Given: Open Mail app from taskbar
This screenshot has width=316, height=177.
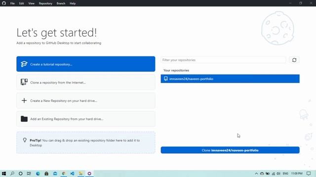Looking at the screenshot, I should tap(55, 174).
